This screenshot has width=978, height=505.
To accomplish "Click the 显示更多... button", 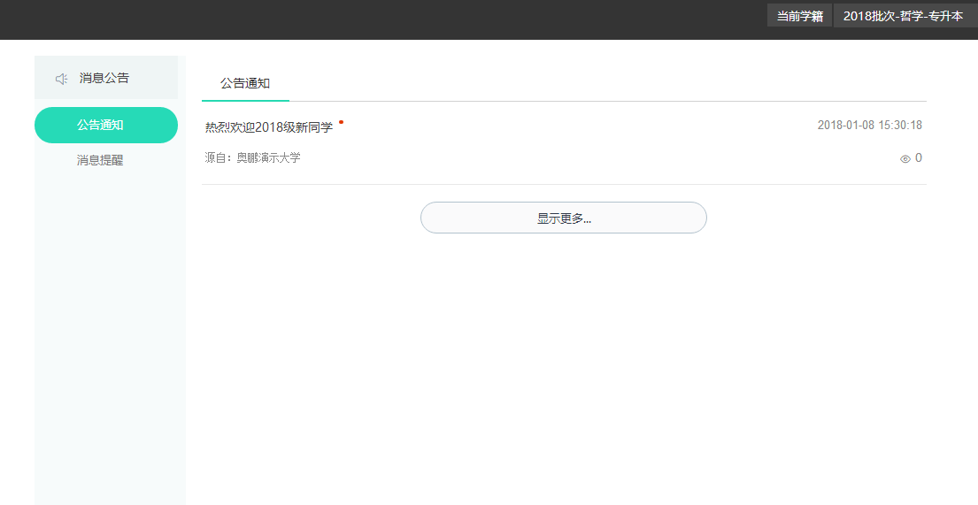I will (563, 218).
